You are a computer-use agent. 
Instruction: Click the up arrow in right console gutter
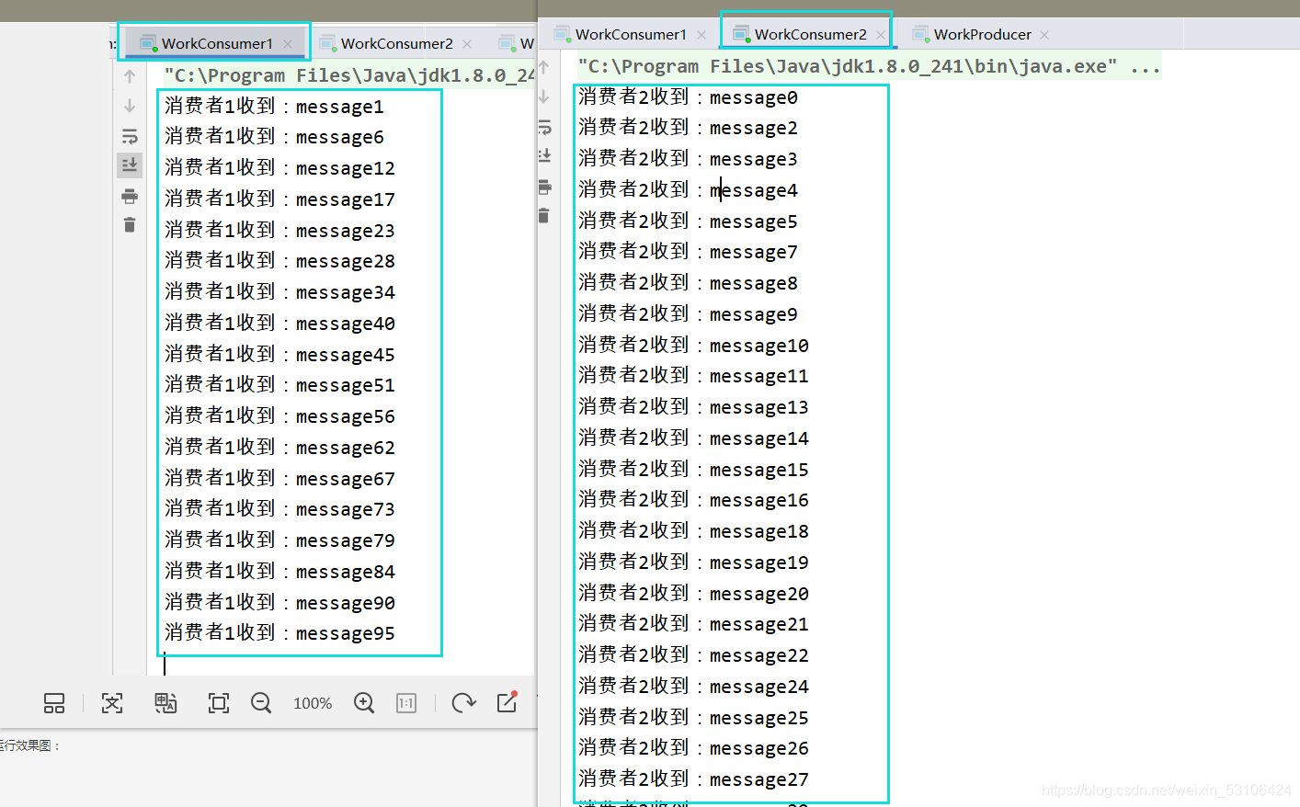pos(544,67)
